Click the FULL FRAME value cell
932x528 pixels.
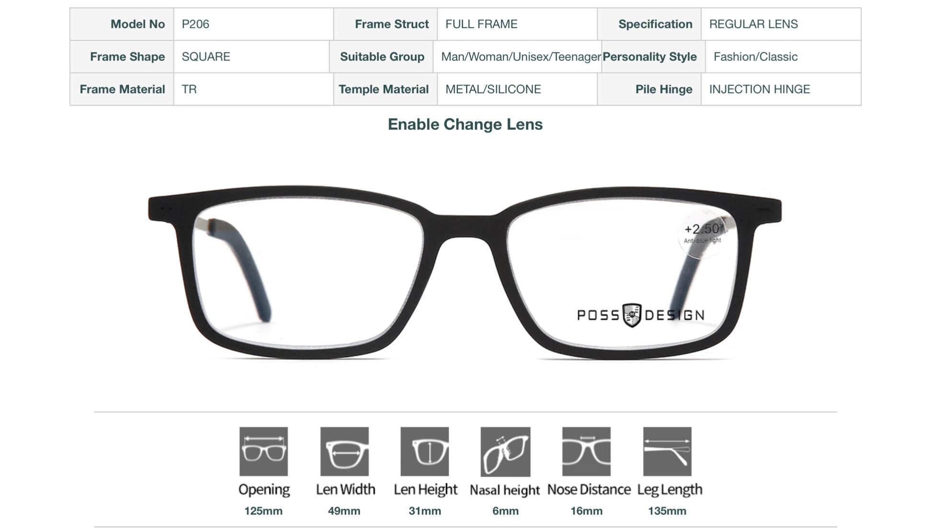coord(517,24)
